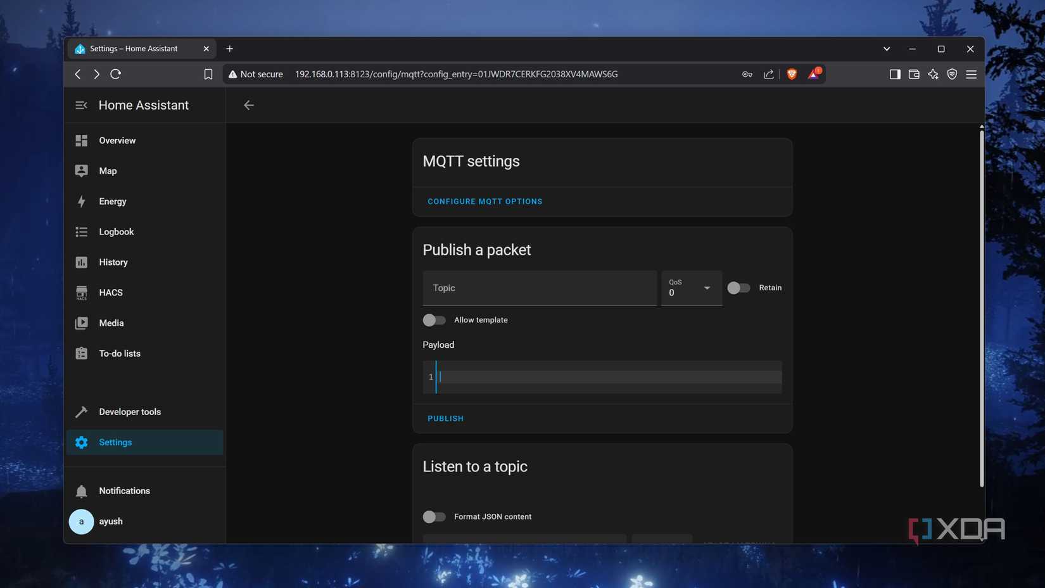Open the History chart icon
This screenshot has height=588, width=1045.
click(81, 262)
